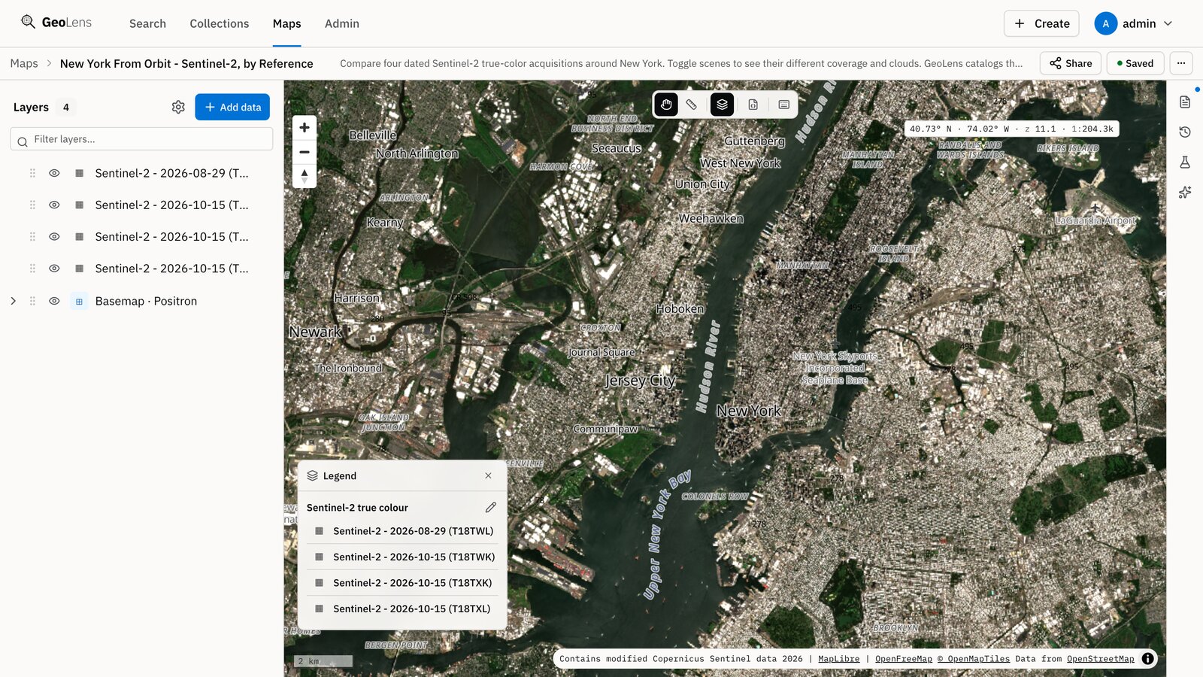Share this map
Viewport: 1203px width, 677px height.
coord(1071,63)
